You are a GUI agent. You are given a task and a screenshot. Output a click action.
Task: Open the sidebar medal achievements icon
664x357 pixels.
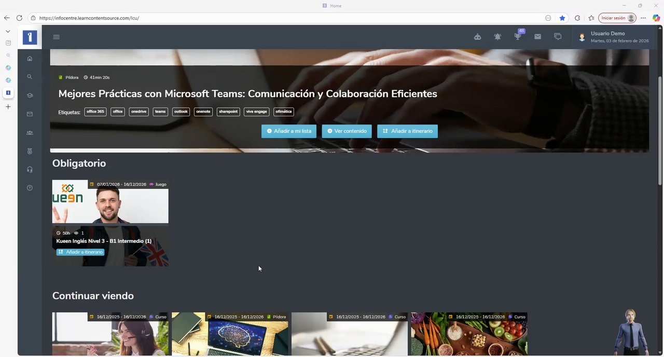[x=30, y=151]
